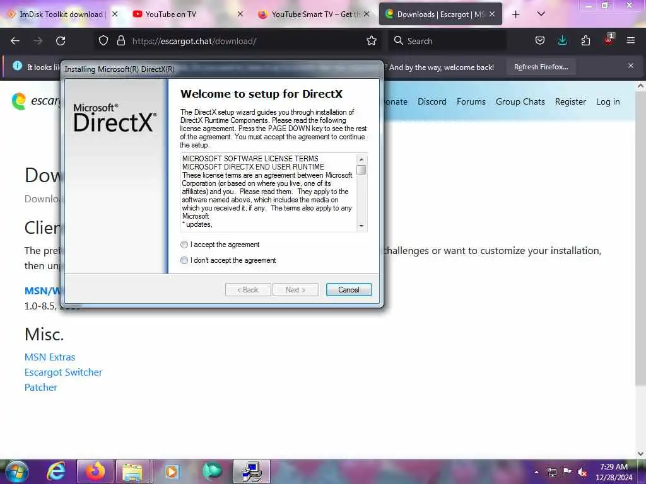Click the license scrollbar thumb
This screenshot has width=646, height=484.
click(361, 170)
